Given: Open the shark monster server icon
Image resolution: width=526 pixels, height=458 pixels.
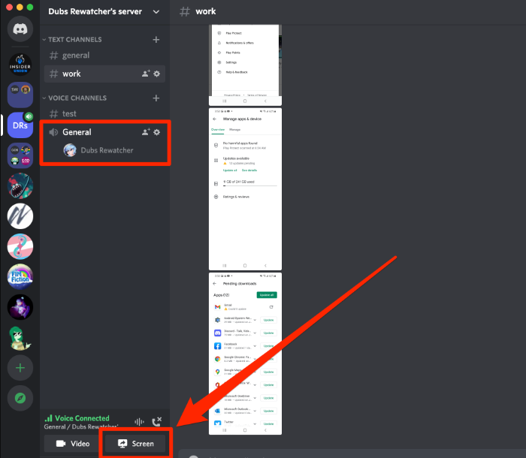Looking at the screenshot, I should coord(20,185).
